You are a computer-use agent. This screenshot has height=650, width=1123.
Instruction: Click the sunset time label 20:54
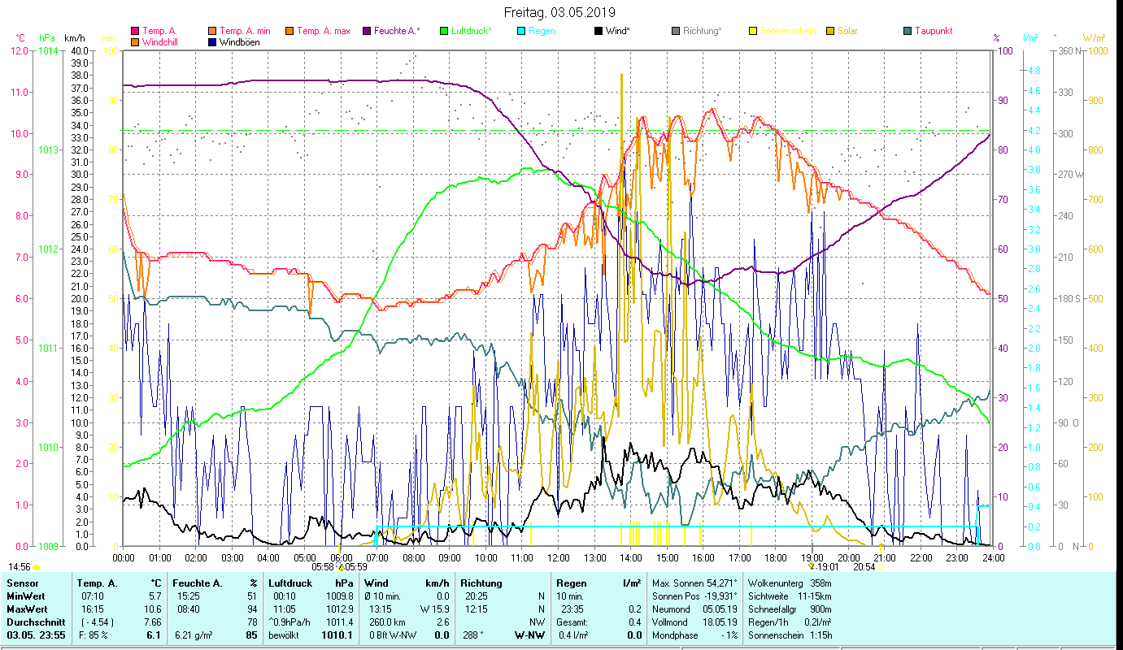(864, 567)
